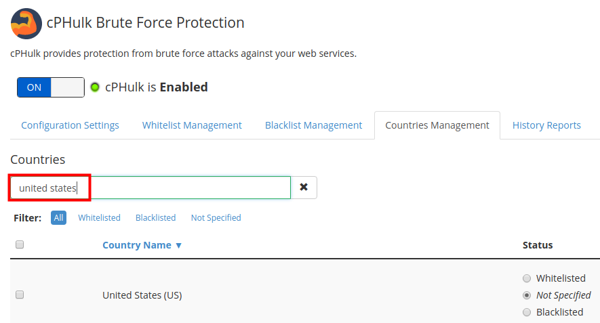Show only Blacklisted countries
The image size is (600, 323).
[155, 217]
